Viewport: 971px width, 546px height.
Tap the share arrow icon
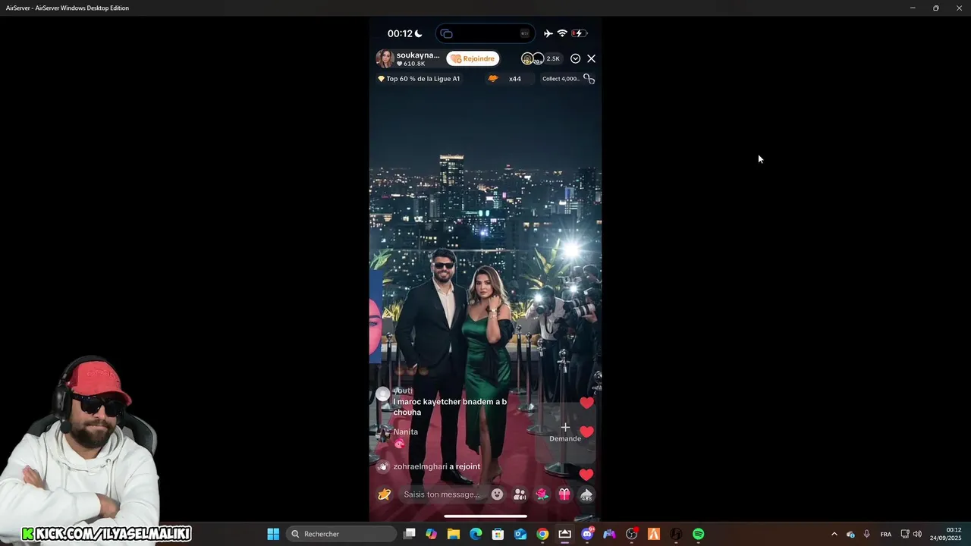[586, 495]
